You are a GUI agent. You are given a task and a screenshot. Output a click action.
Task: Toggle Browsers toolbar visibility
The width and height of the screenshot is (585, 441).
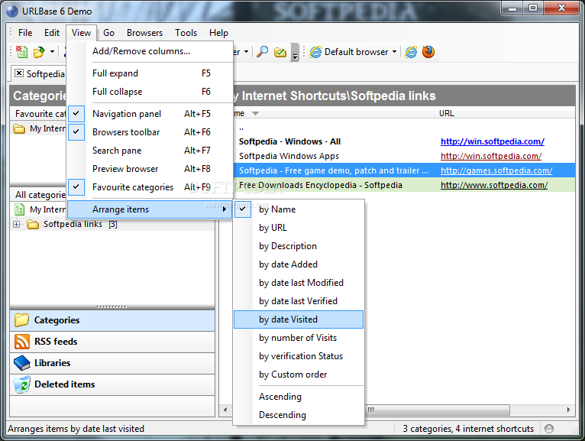click(x=76, y=131)
